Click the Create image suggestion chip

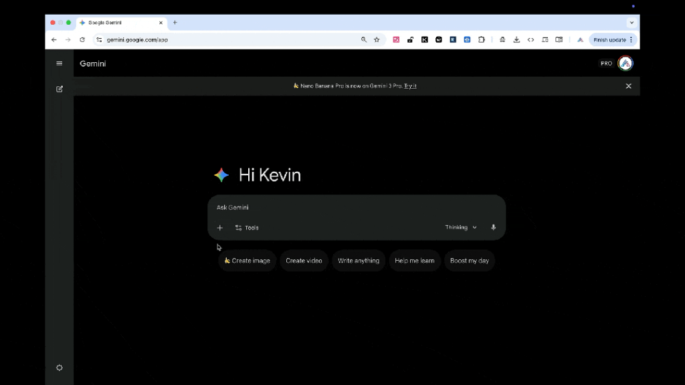(x=247, y=261)
